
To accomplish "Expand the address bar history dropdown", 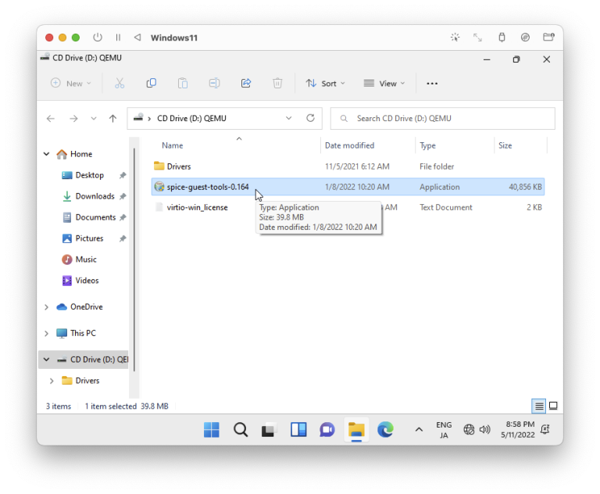I will (289, 118).
